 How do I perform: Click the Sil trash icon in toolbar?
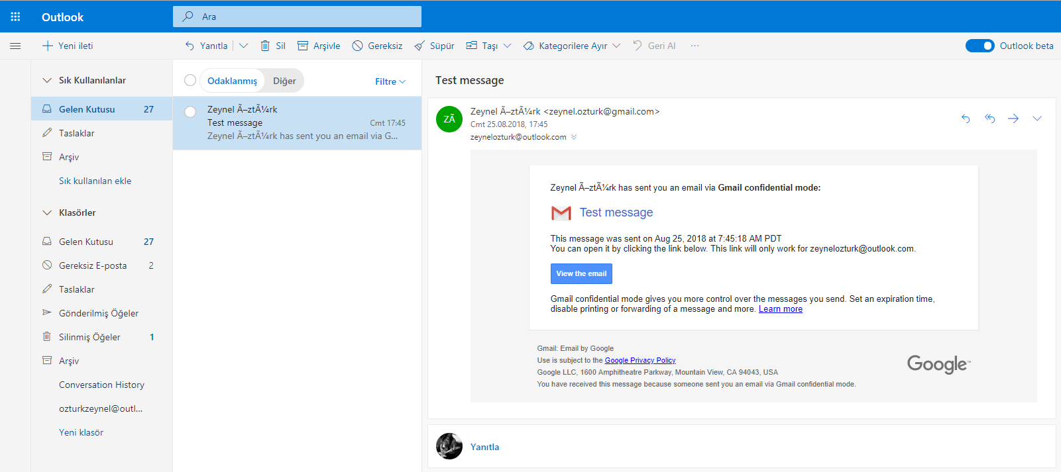265,46
